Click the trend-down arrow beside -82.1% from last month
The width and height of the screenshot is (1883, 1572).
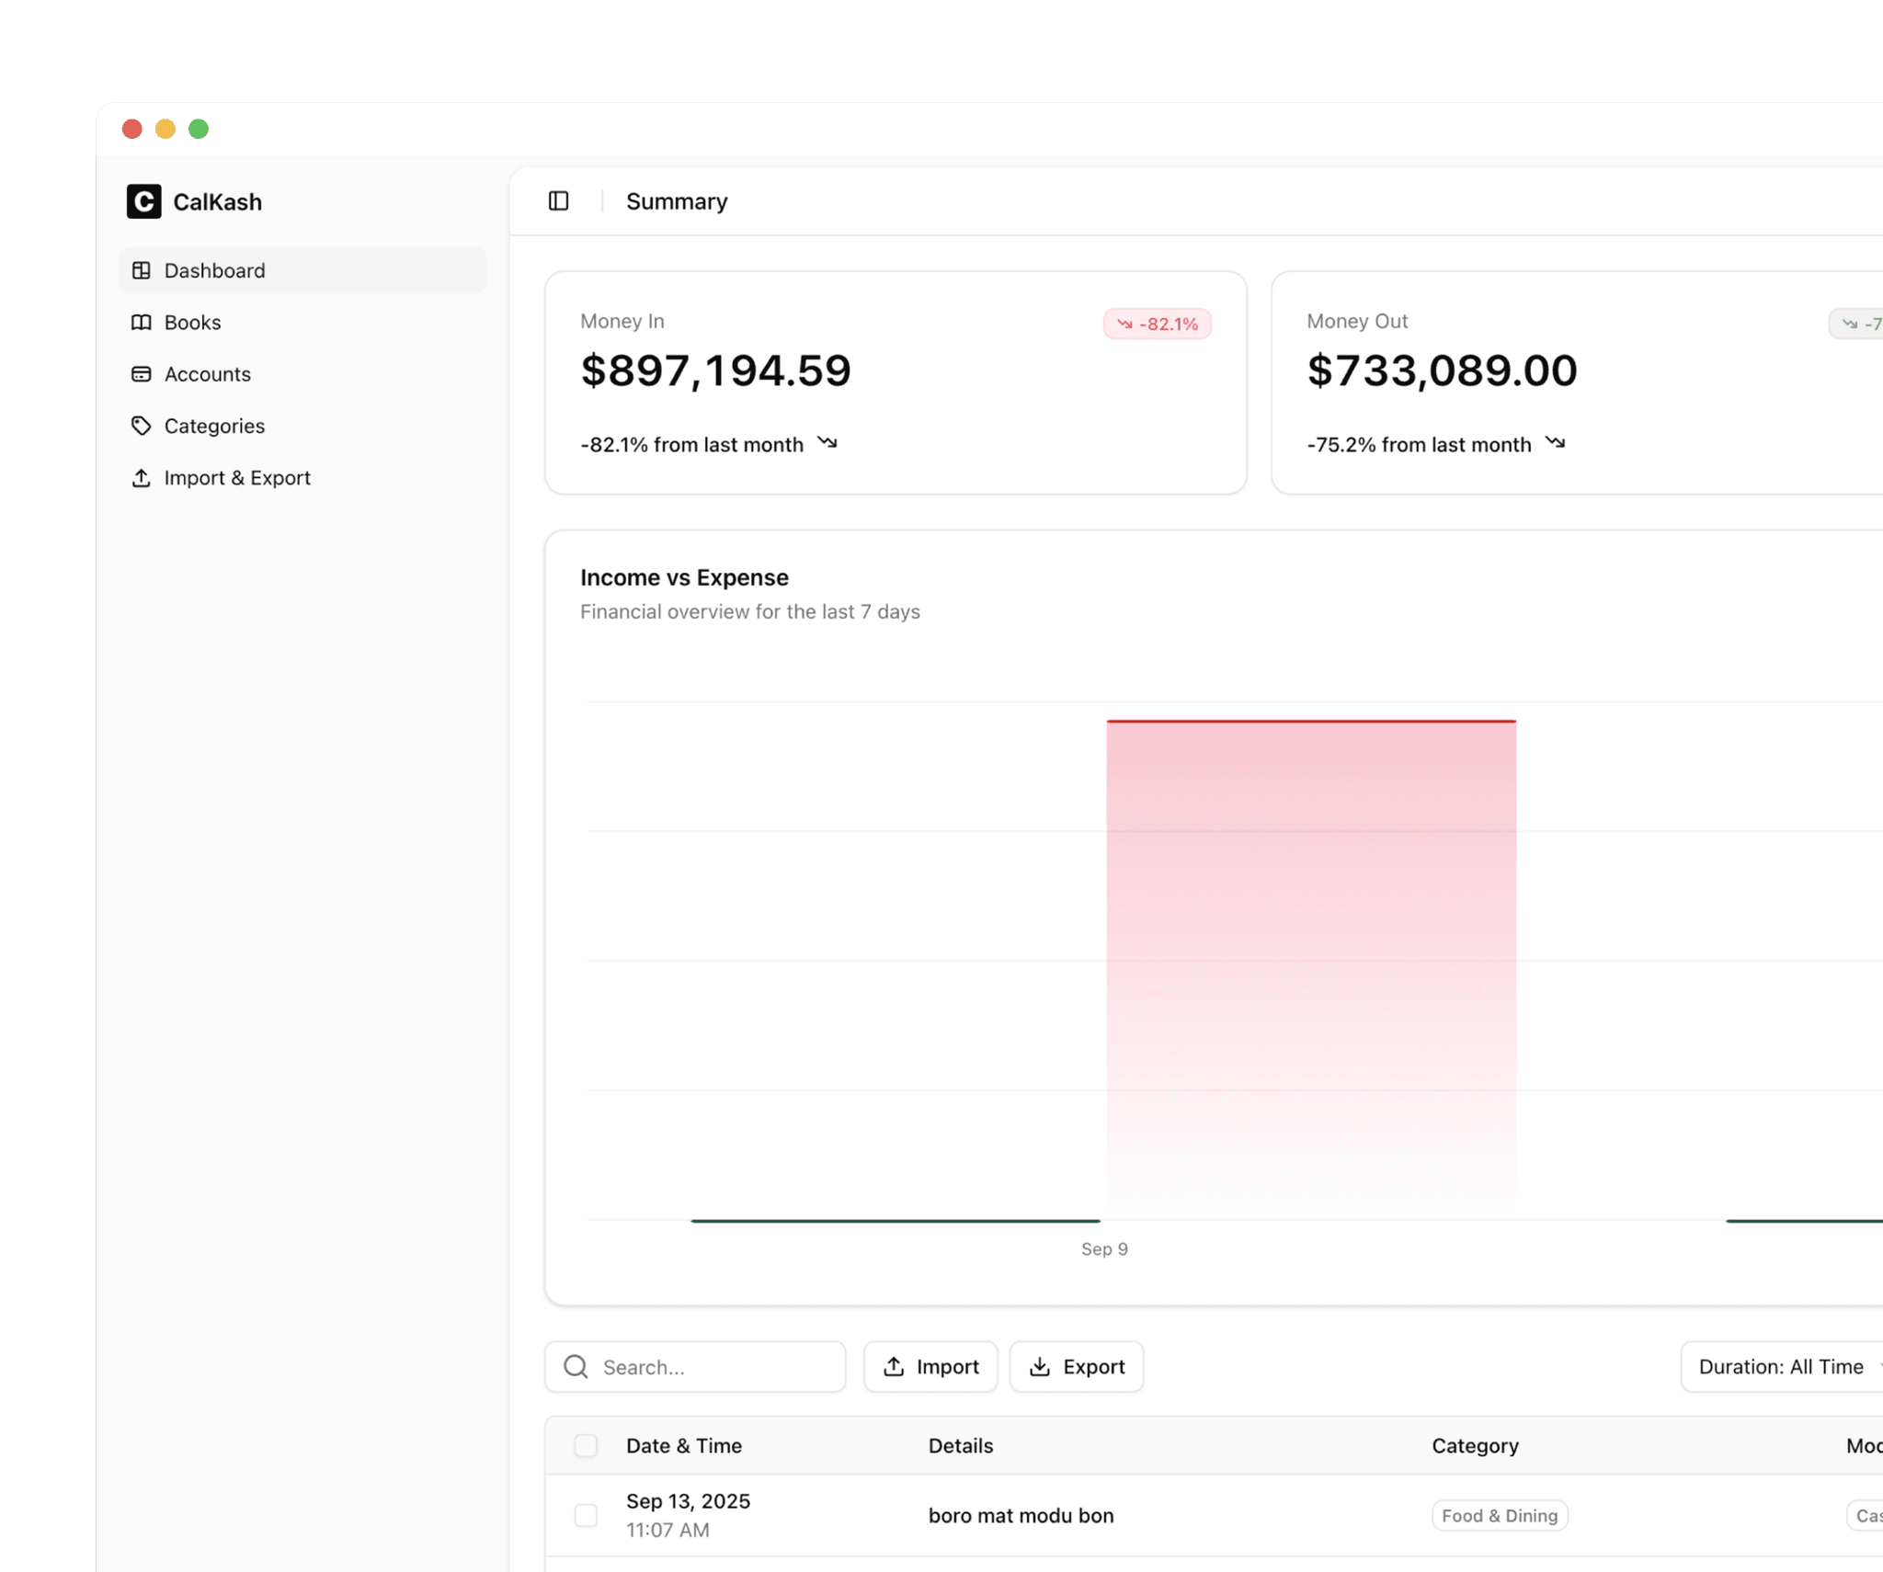(x=827, y=443)
